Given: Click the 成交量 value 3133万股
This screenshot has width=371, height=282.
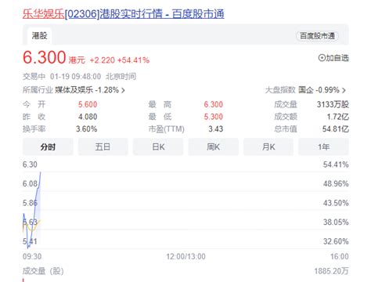Looking at the screenshot, I should (333, 104).
